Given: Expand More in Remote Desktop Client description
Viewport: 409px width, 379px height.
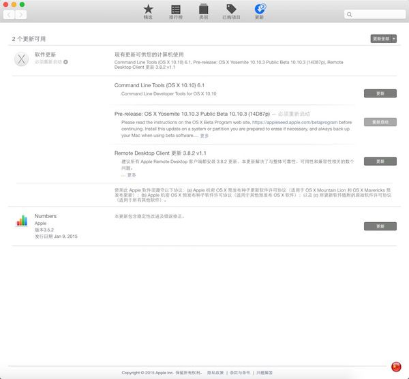Looking at the screenshot, I should [131, 175].
